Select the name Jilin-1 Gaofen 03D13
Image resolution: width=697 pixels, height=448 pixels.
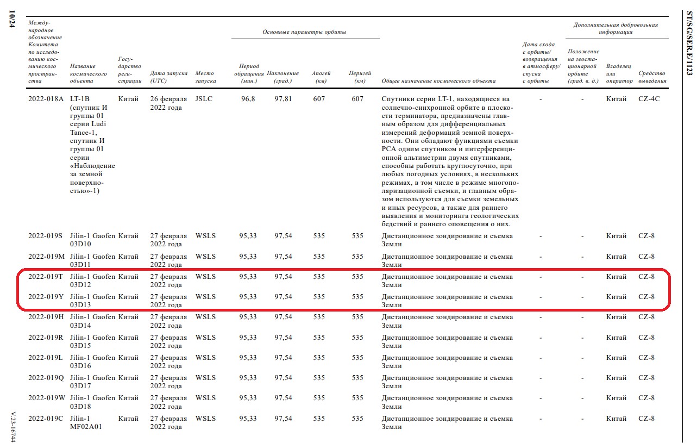click(93, 301)
